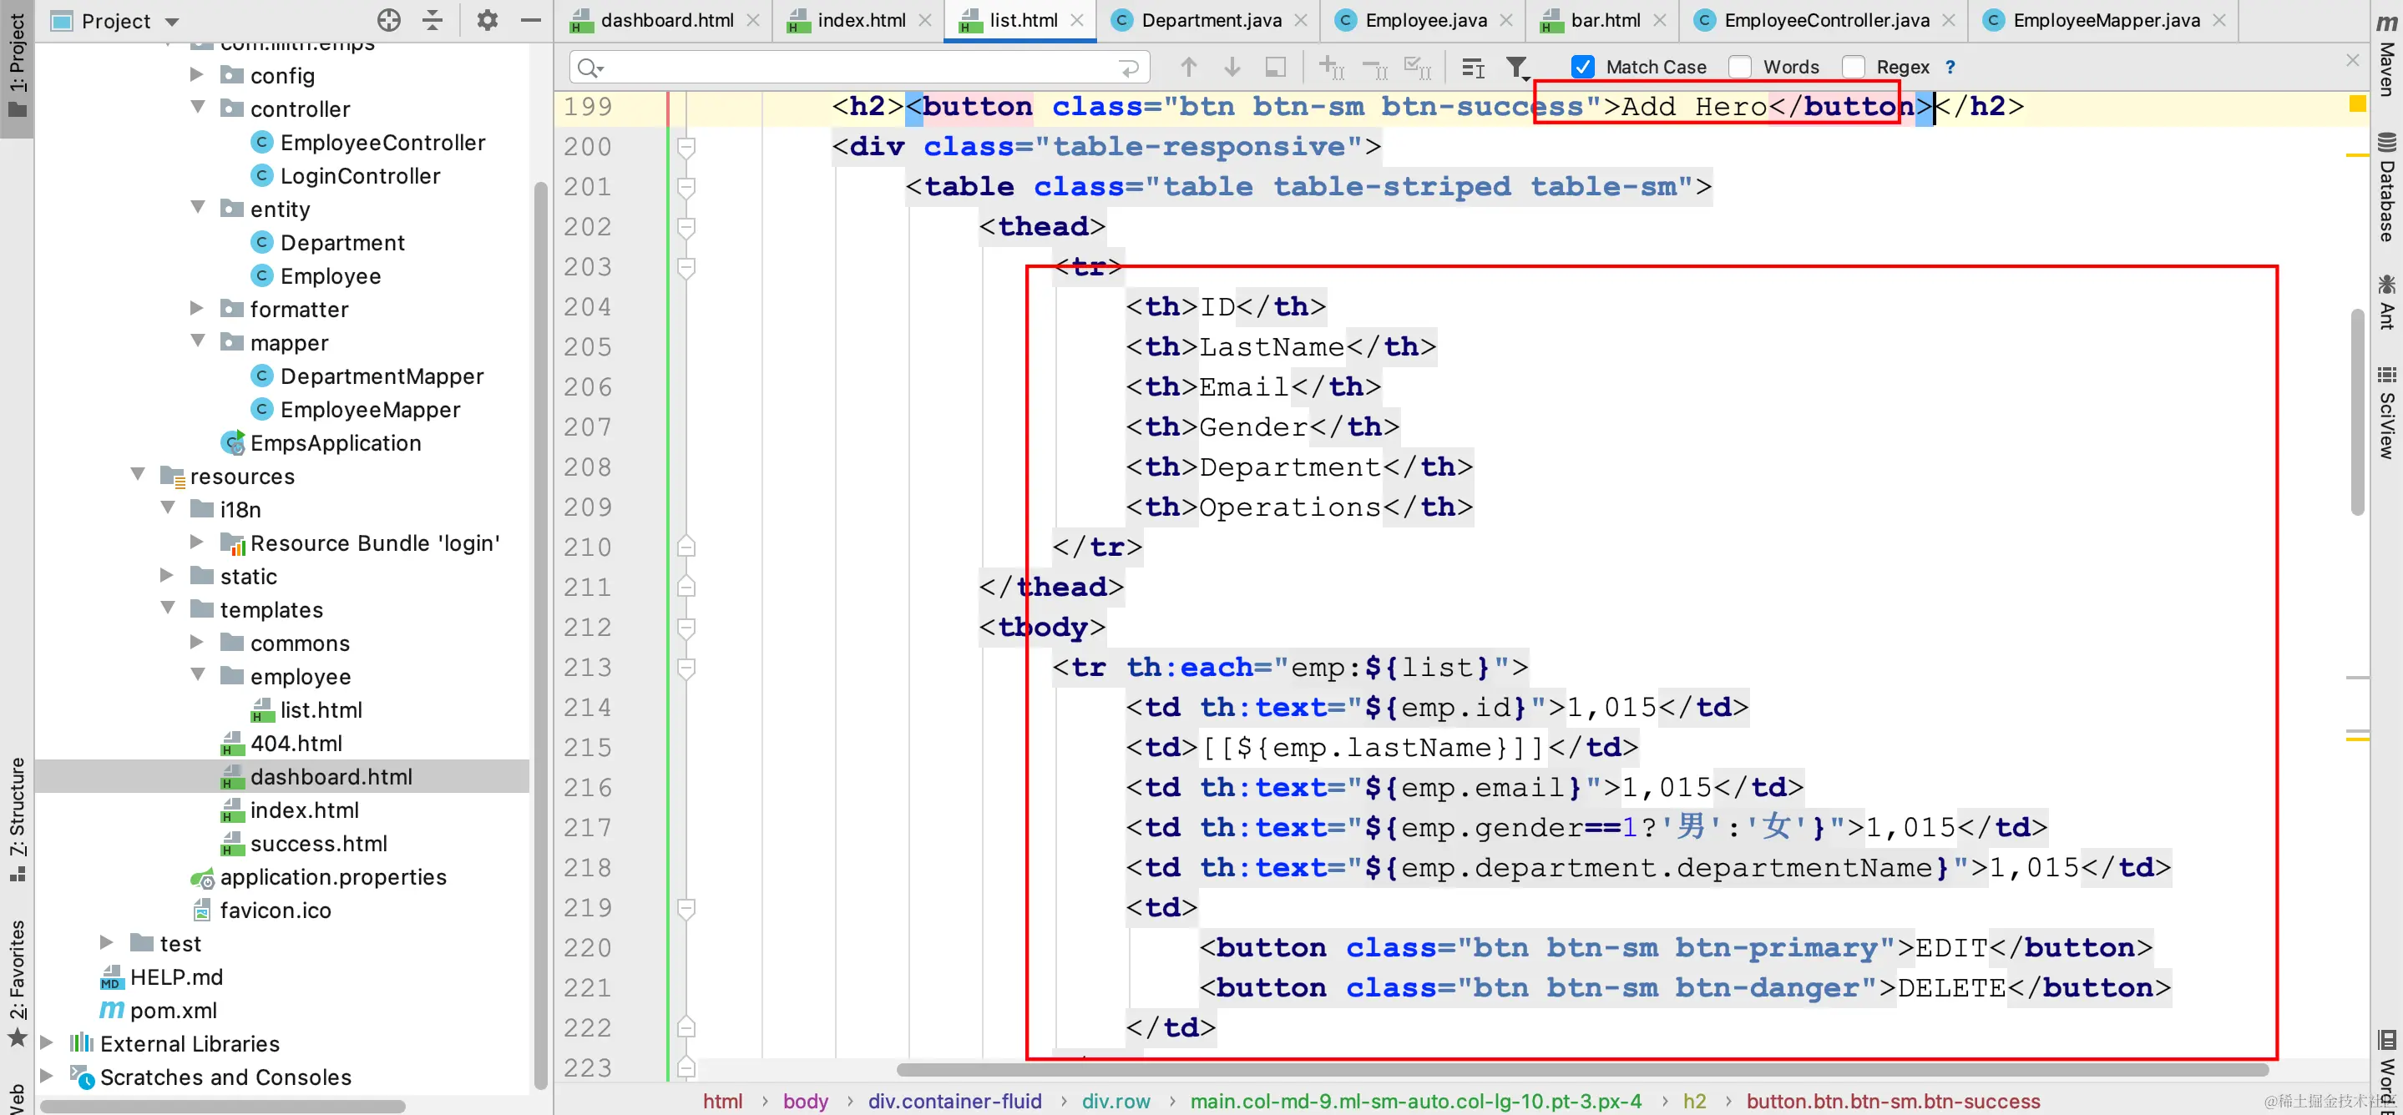Image resolution: width=2403 pixels, height=1115 pixels.
Task: Fold the div block at line 200
Action: tap(685, 147)
